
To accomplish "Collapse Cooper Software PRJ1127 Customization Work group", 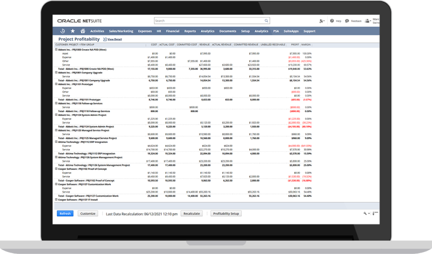I will tap(56, 184).
